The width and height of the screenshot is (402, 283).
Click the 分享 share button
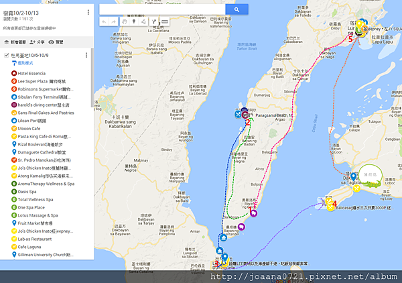37,42
